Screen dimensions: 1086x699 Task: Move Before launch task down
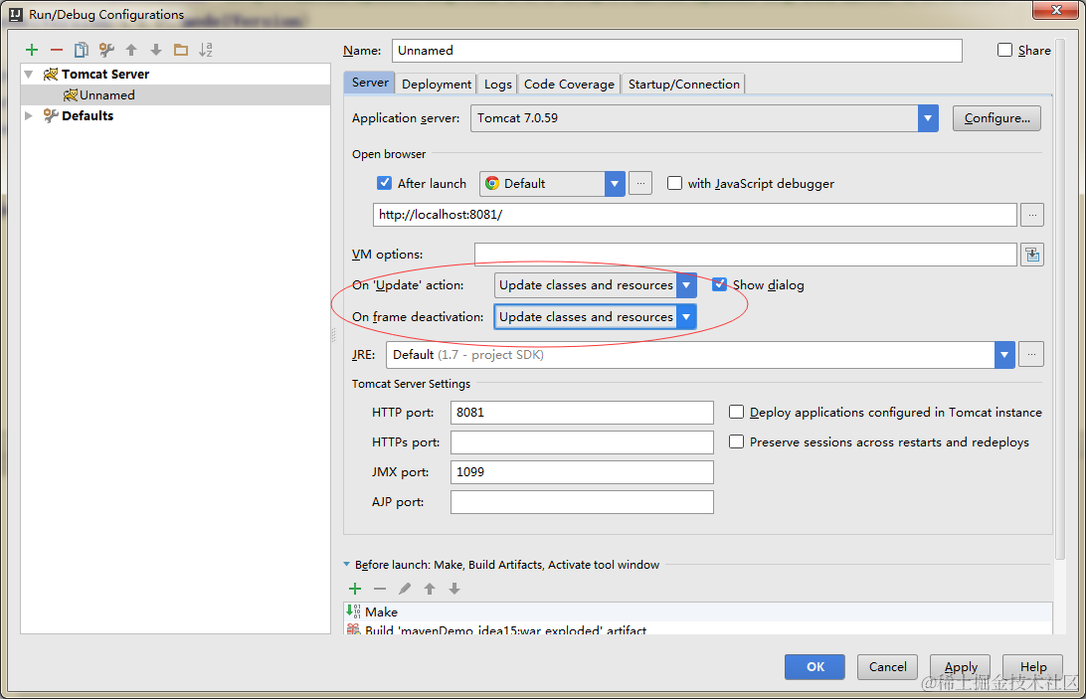454,589
